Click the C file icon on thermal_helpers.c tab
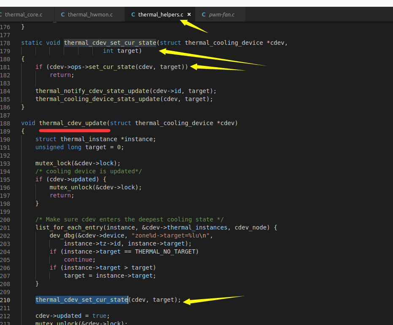This screenshot has width=393, height=325. click(133, 15)
